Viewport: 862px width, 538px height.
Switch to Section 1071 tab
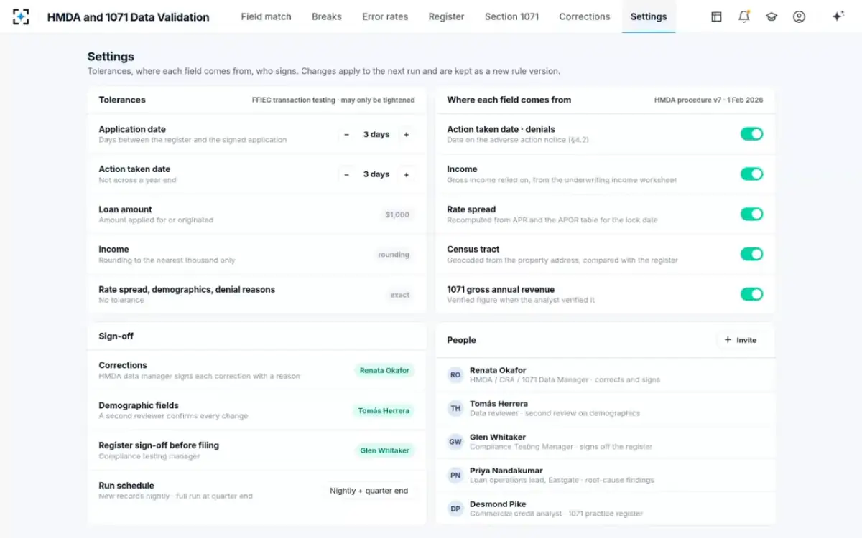511,16
